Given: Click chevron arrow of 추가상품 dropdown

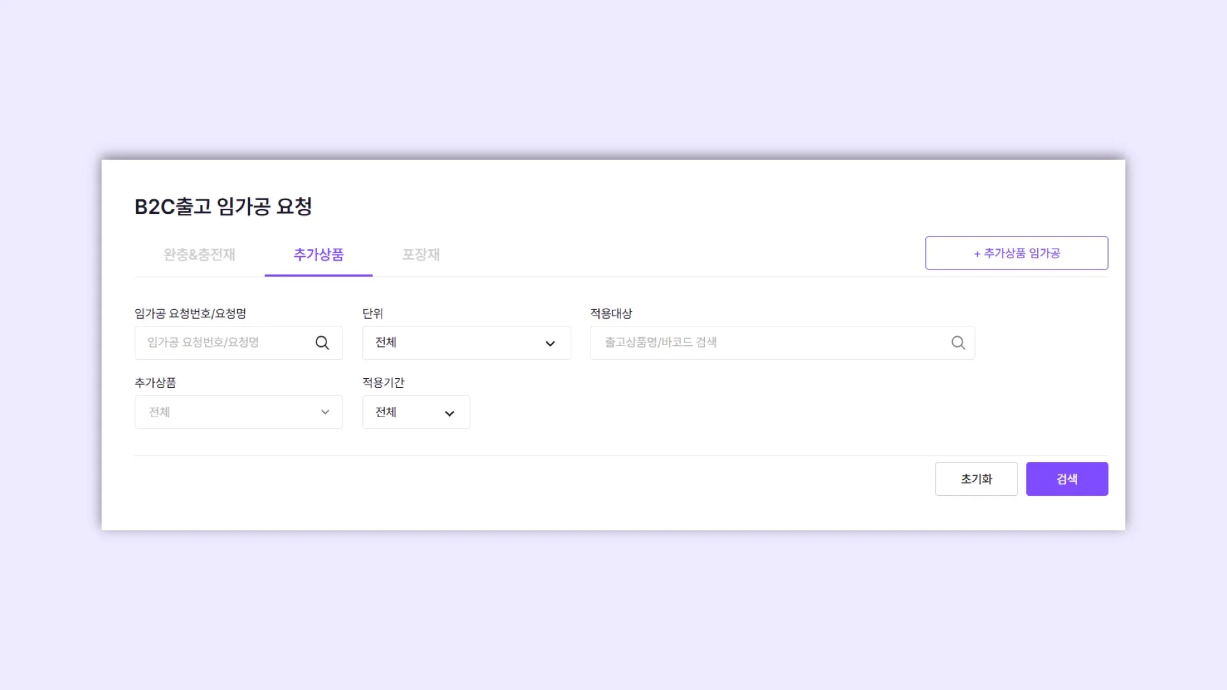Looking at the screenshot, I should [325, 412].
